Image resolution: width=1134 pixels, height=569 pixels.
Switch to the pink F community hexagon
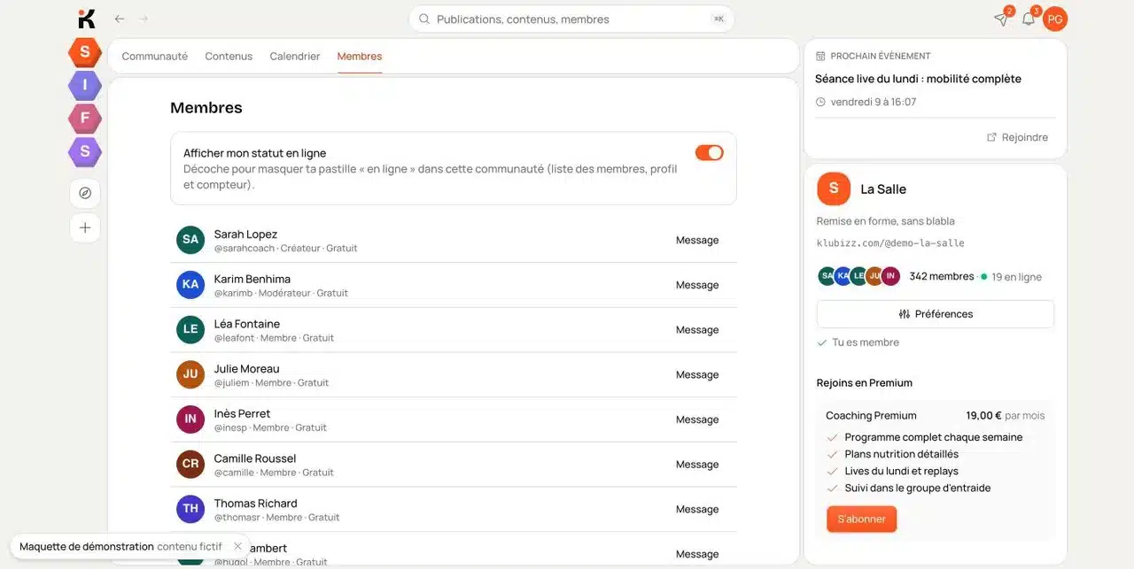point(85,118)
